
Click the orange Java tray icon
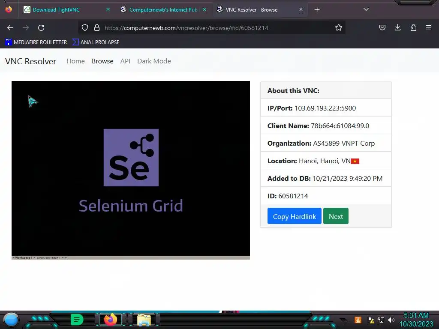[358, 320]
